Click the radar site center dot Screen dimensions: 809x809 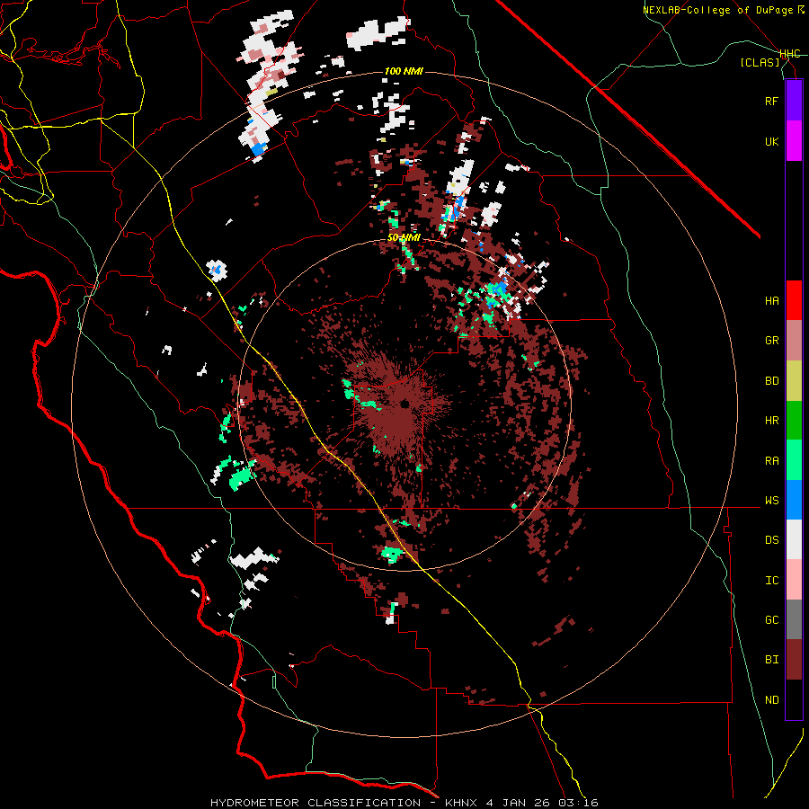405,404
